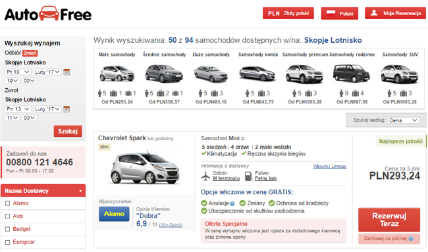Check the Europcar supplier checkbox

click(x=8, y=242)
